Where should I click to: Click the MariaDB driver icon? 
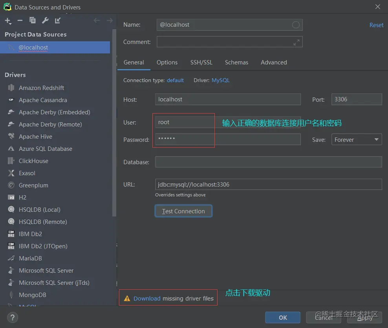(11, 258)
